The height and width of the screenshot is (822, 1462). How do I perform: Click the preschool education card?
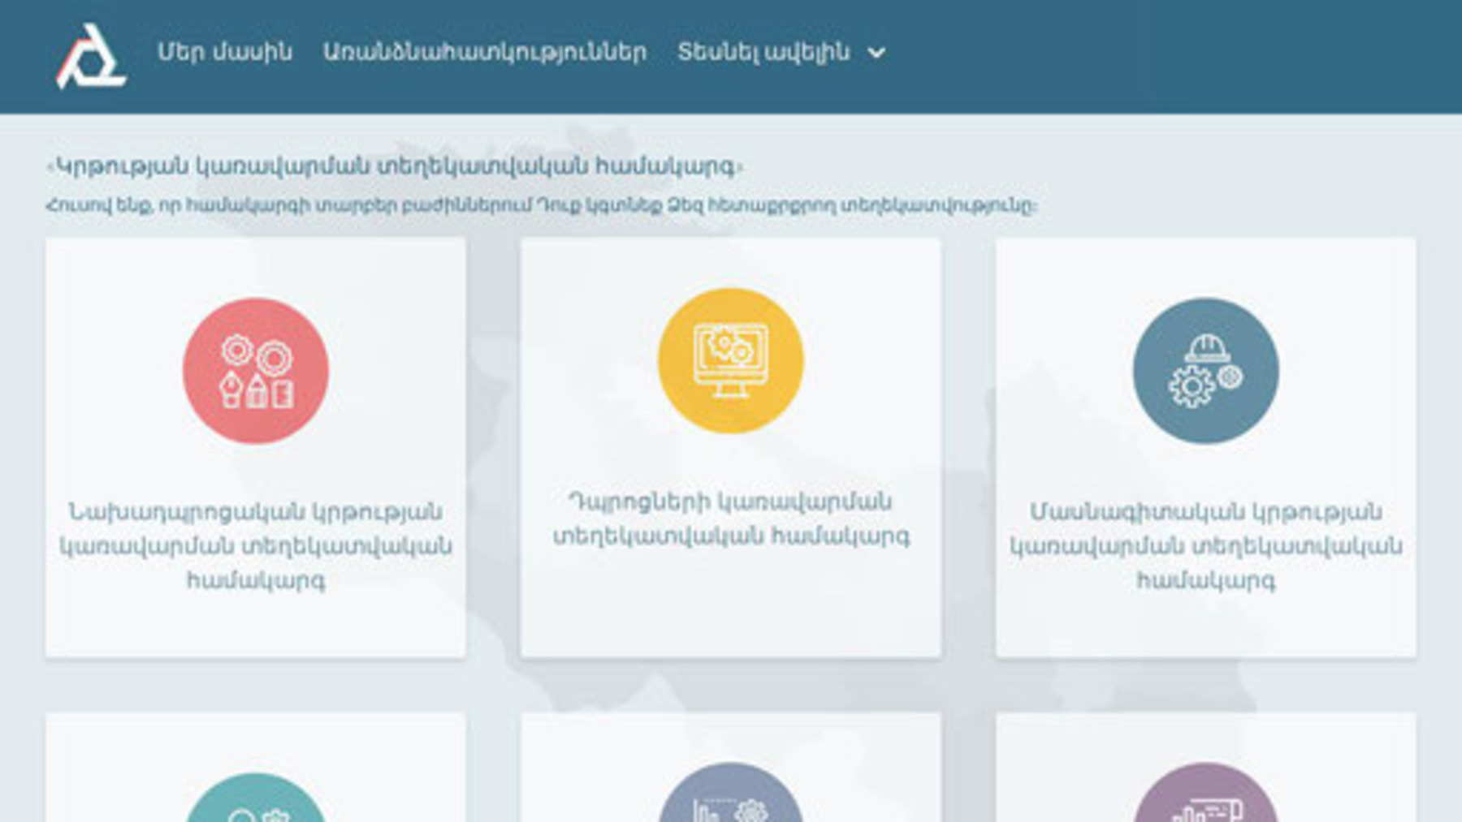[x=255, y=446]
